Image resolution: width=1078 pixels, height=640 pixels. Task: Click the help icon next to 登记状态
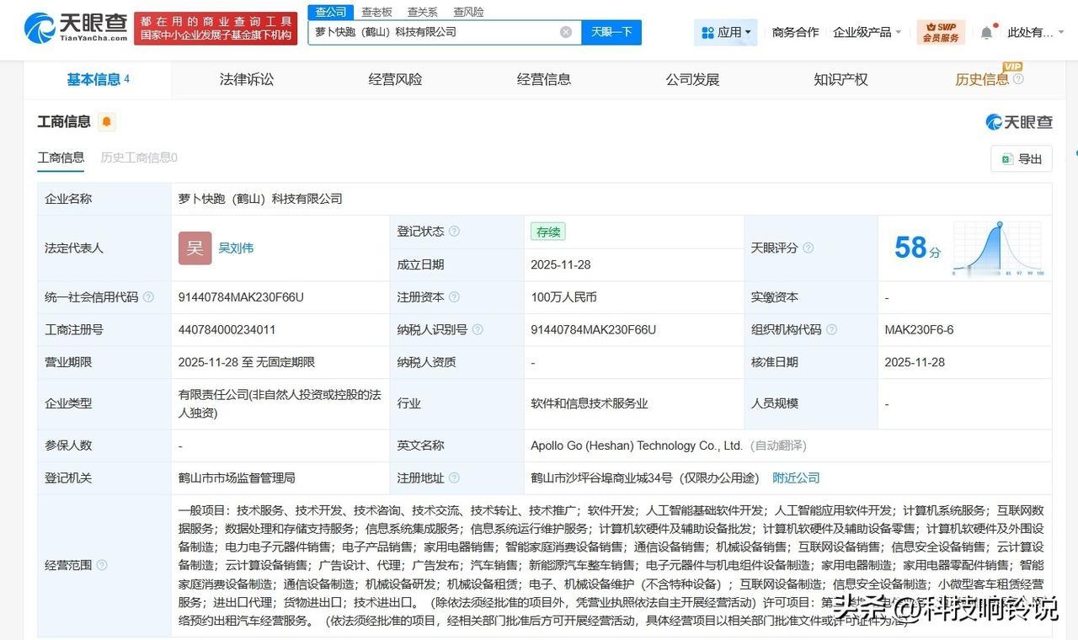tap(454, 232)
